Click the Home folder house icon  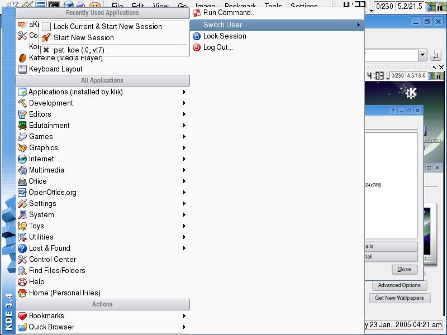(22, 293)
